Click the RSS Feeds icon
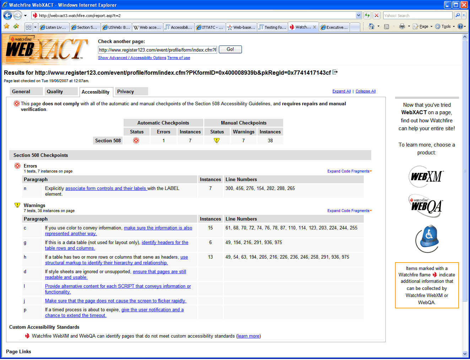470x360 pixels. [x=387, y=26]
